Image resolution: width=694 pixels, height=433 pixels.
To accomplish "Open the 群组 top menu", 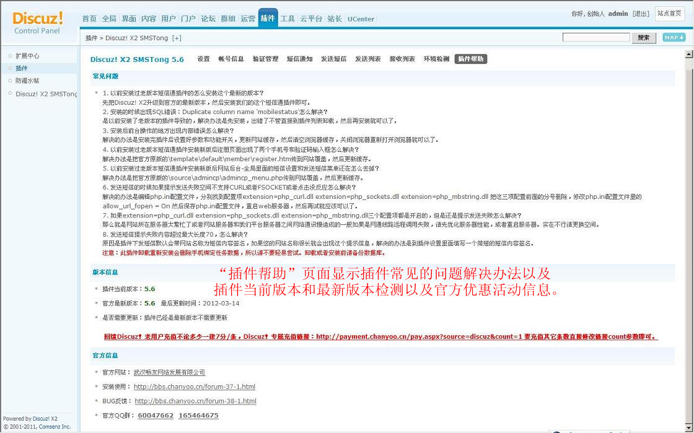I will (x=229, y=19).
